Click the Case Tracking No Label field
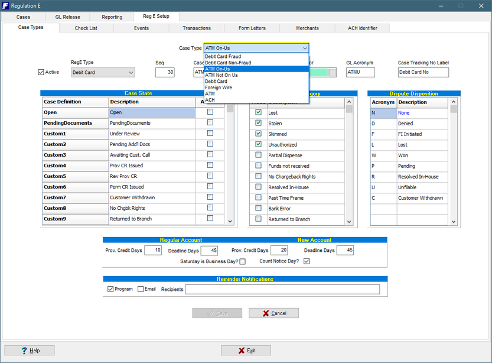 pyautogui.click(x=423, y=72)
